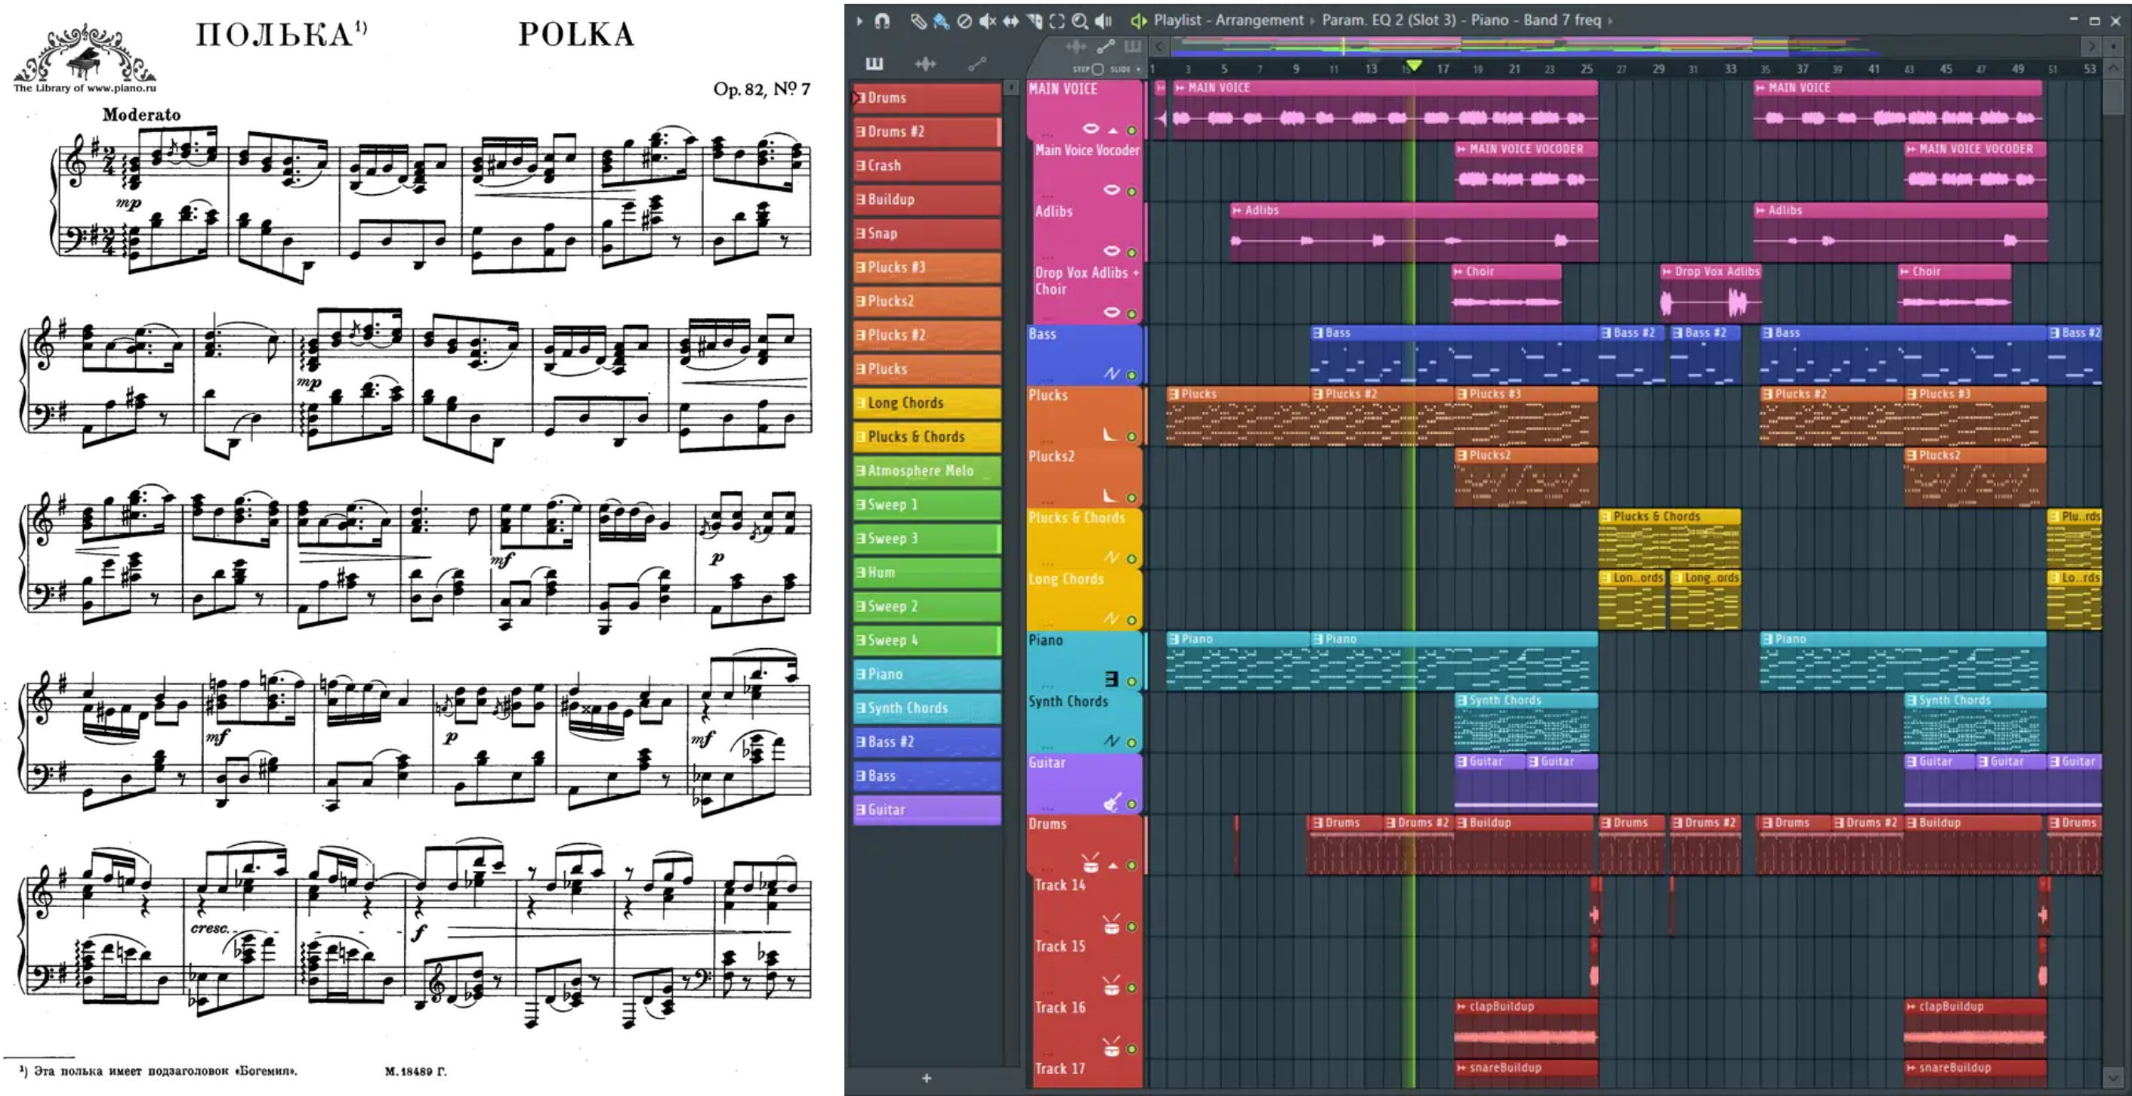
Task: Click the pattern focus icon above the timeline
Action: pyautogui.click(x=1133, y=47)
